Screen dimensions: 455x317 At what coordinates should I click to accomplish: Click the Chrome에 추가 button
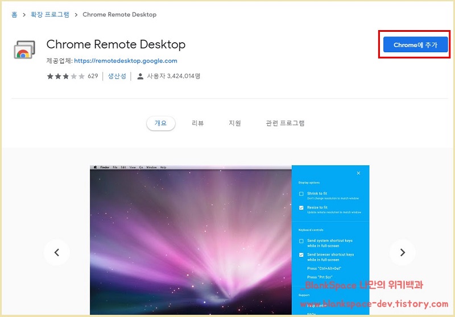click(x=415, y=45)
